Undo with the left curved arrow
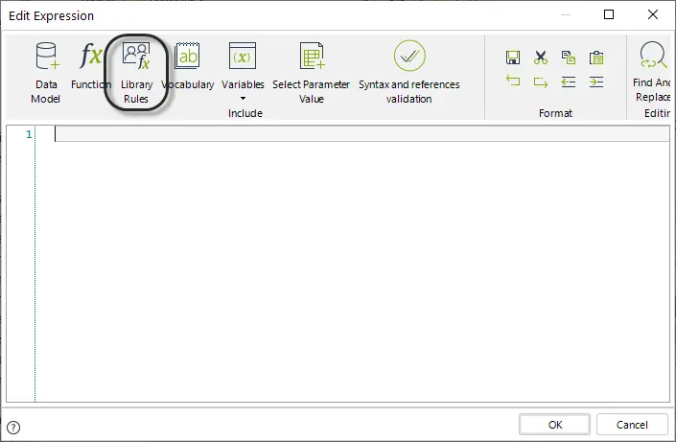 point(513,81)
